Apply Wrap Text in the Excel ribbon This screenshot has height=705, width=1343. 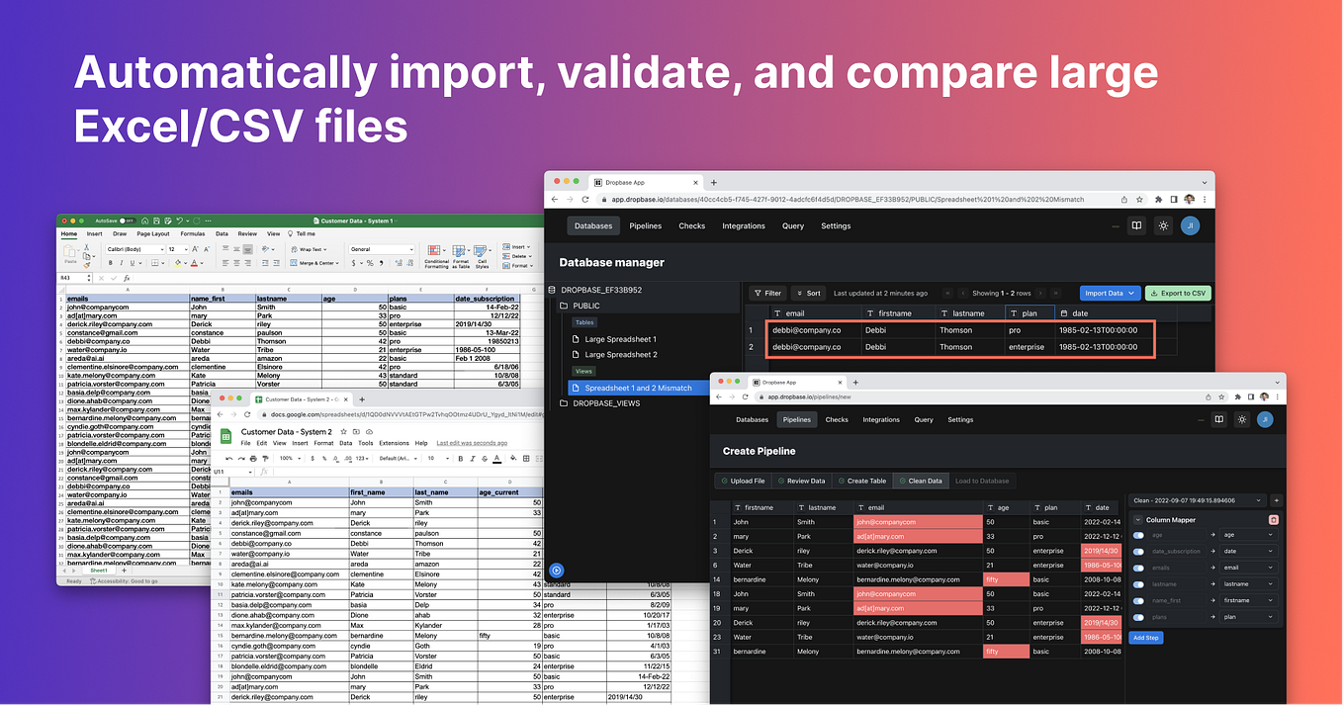pos(294,249)
